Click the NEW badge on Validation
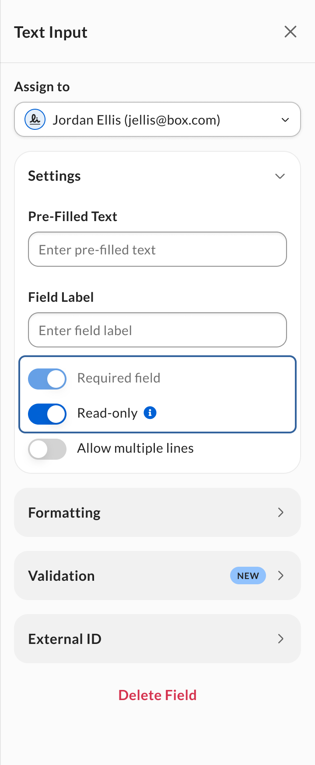This screenshot has height=765, width=315. point(248,576)
